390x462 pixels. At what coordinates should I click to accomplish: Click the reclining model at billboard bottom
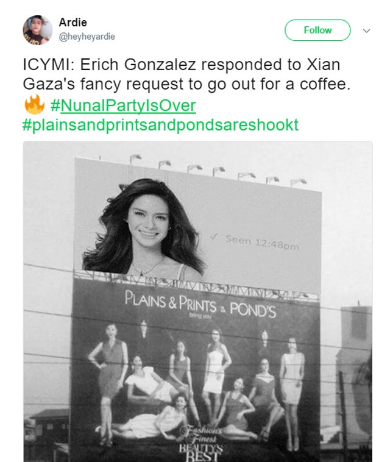pyautogui.click(x=147, y=418)
